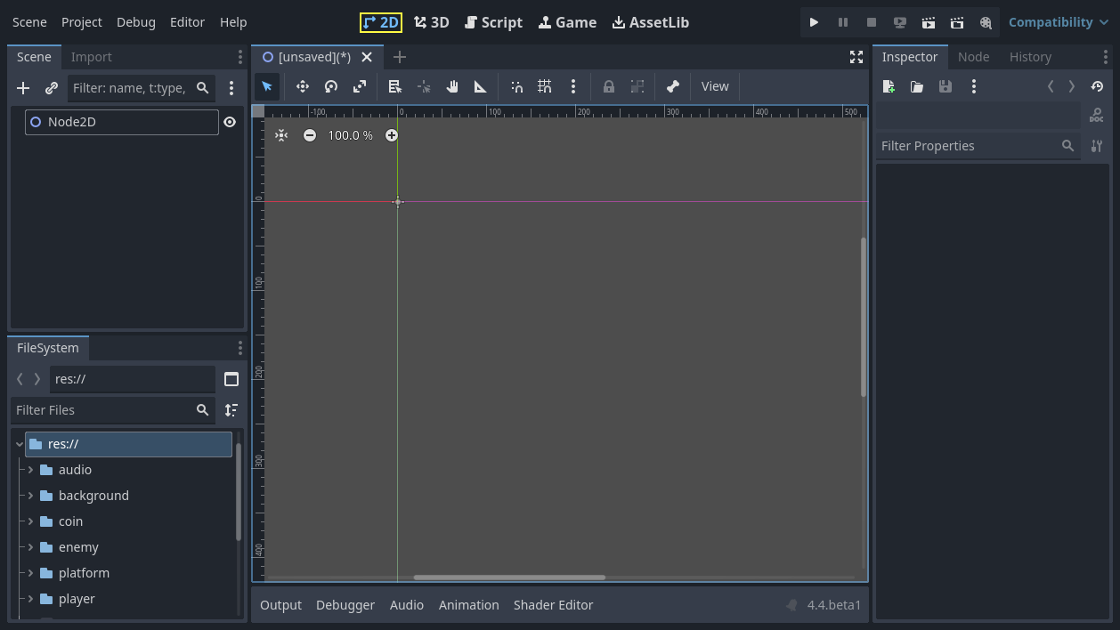The width and height of the screenshot is (1120, 630).
Task: Run the project with the play button
Action: [814, 22]
